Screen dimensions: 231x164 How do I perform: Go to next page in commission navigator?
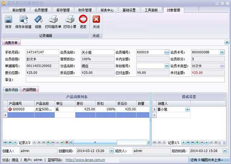188,142
